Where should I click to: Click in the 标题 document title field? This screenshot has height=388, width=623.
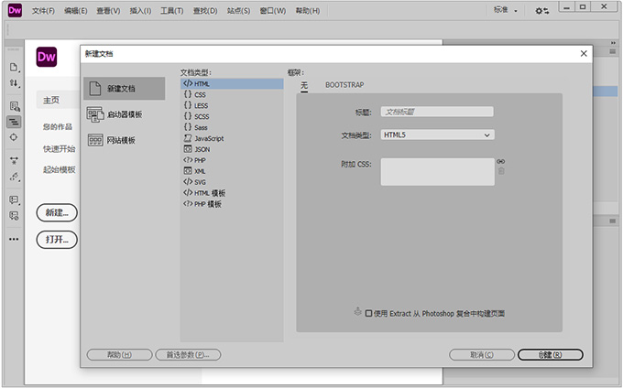point(437,112)
